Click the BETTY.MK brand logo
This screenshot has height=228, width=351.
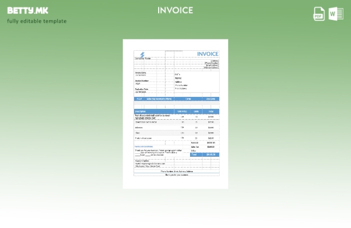pos(28,10)
